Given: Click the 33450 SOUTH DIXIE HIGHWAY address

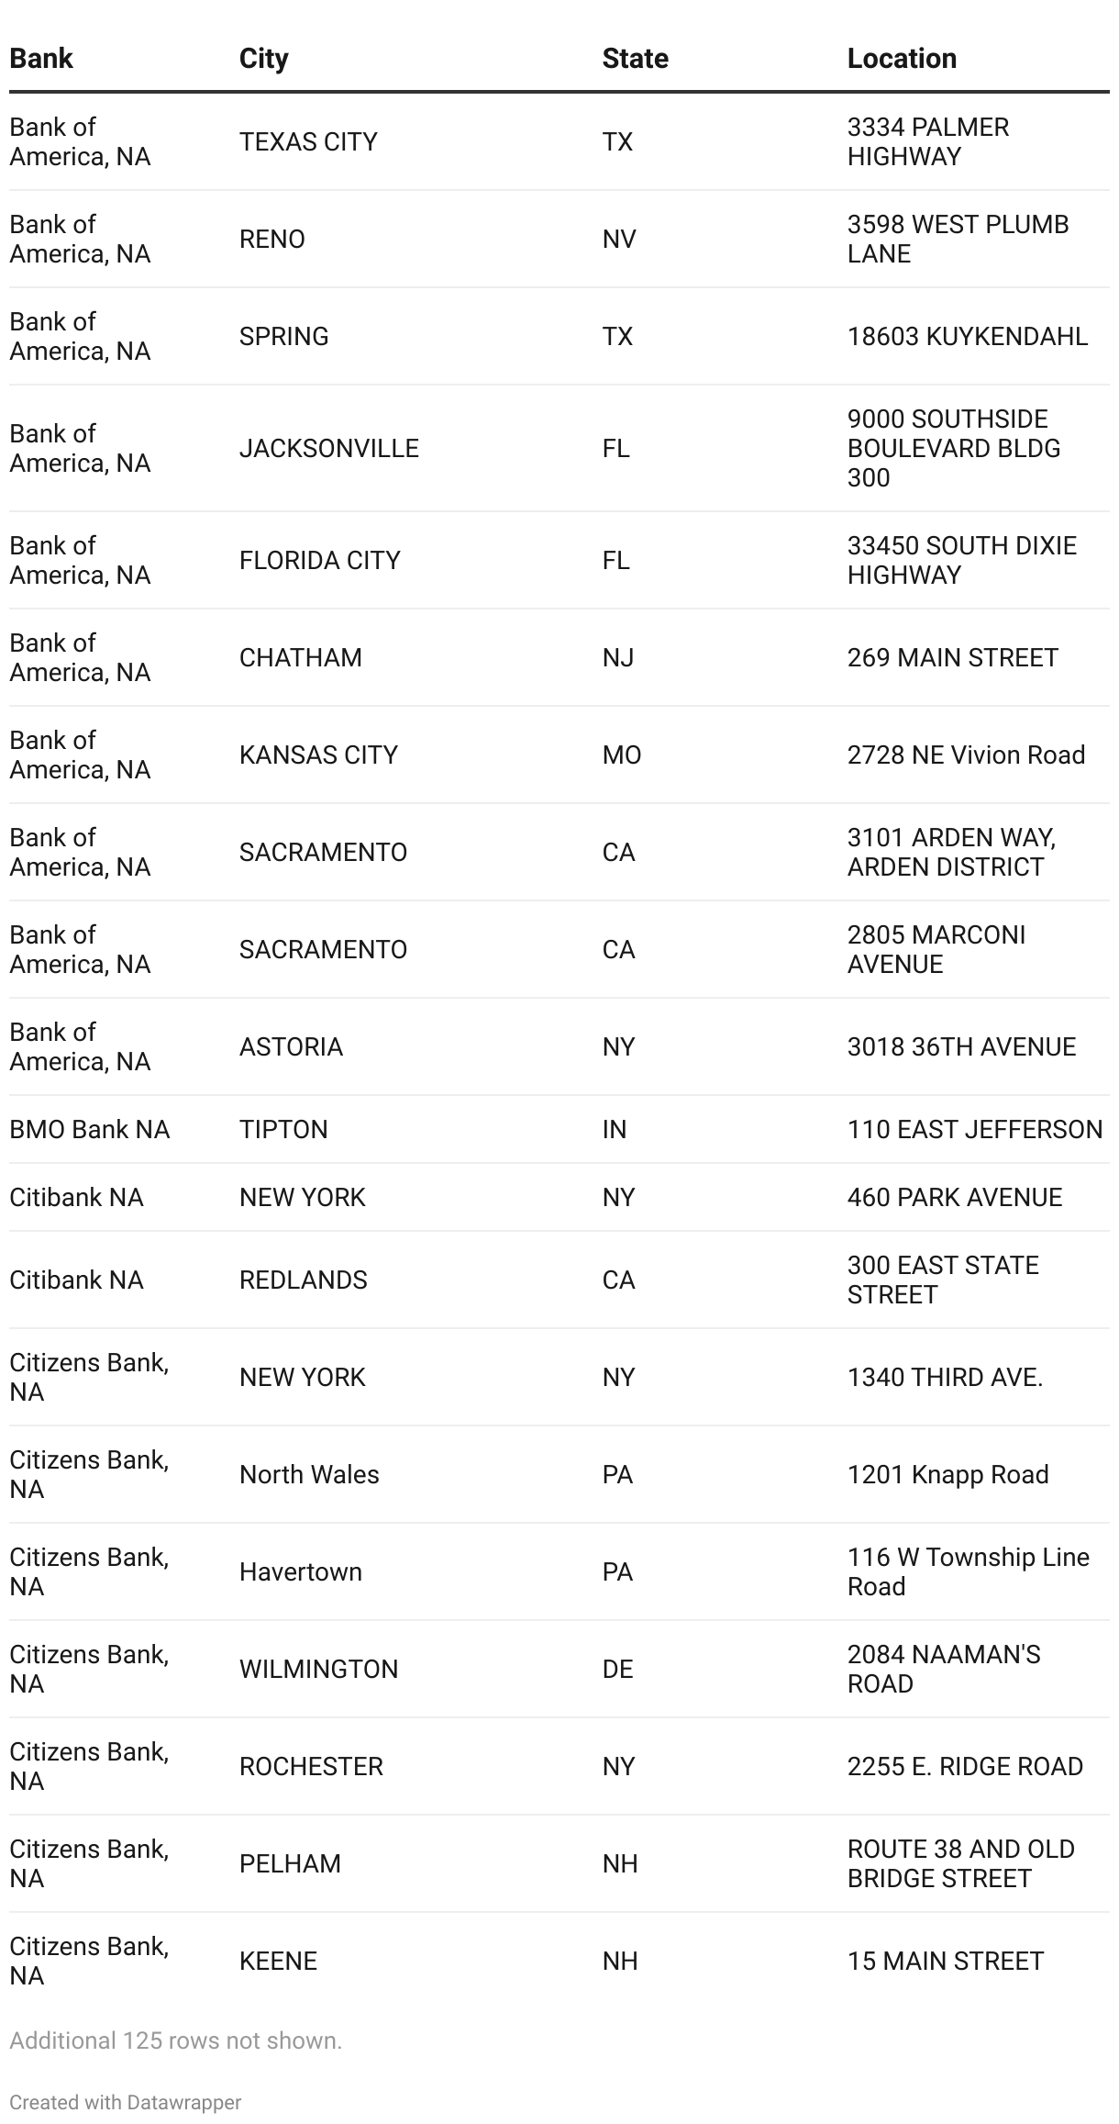Looking at the screenshot, I should point(962,560).
